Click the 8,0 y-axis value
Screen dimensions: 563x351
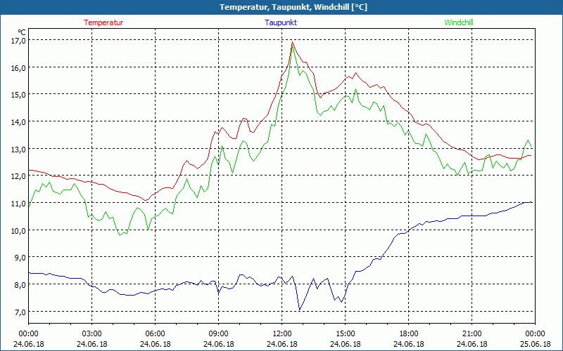click(x=20, y=285)
